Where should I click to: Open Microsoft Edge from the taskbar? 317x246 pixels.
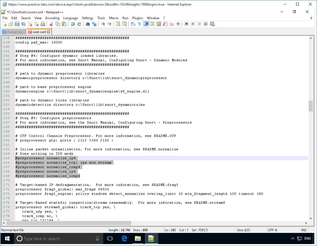point(124,238)
